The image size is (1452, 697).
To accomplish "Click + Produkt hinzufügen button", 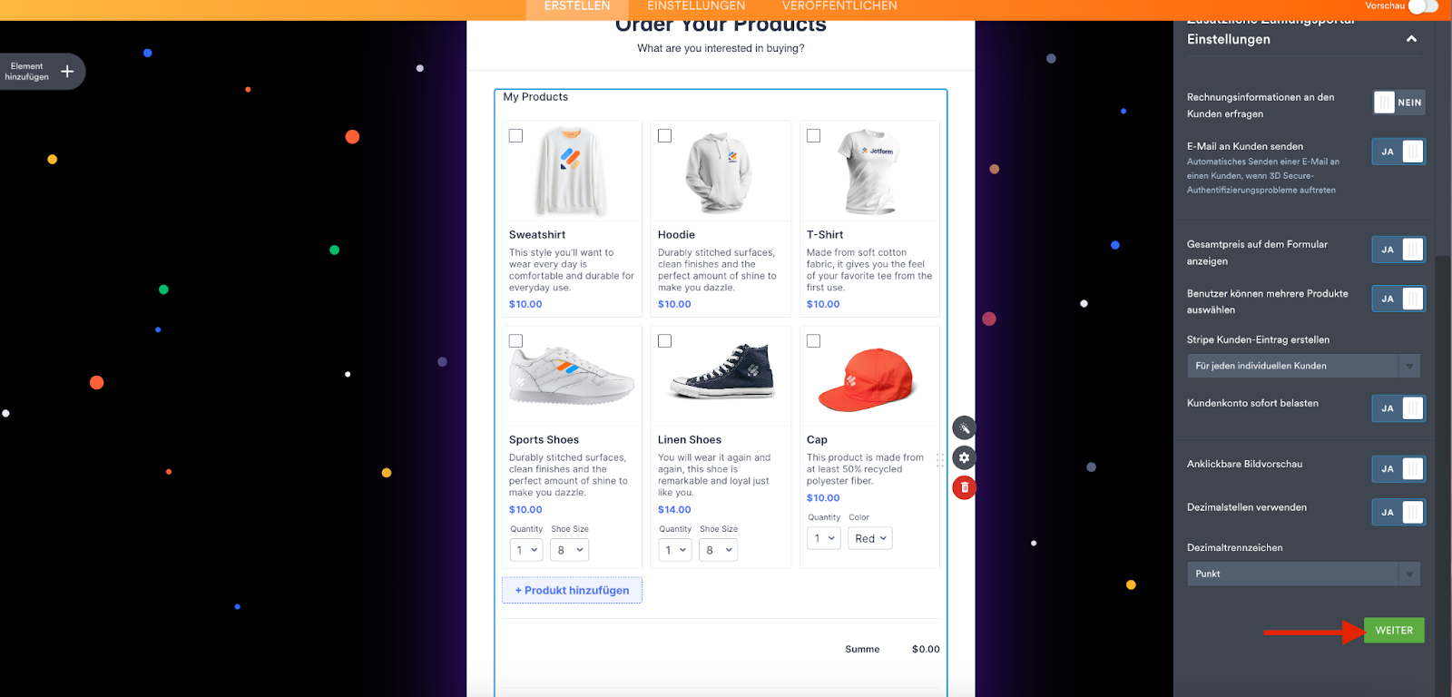I will (x=572, y=590).
